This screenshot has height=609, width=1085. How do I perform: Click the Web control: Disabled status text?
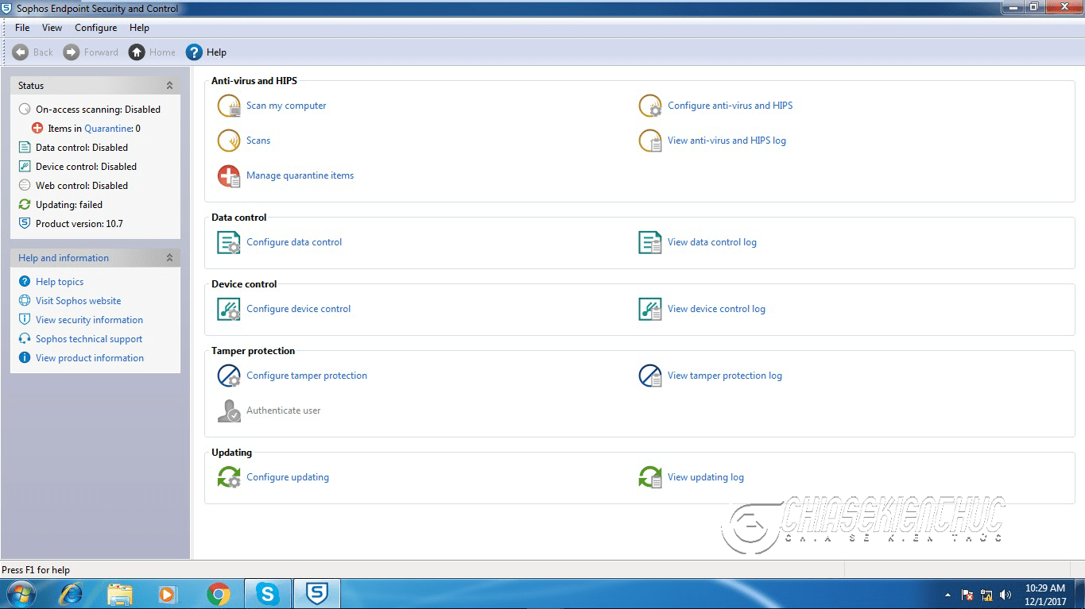tap(82, 186)
